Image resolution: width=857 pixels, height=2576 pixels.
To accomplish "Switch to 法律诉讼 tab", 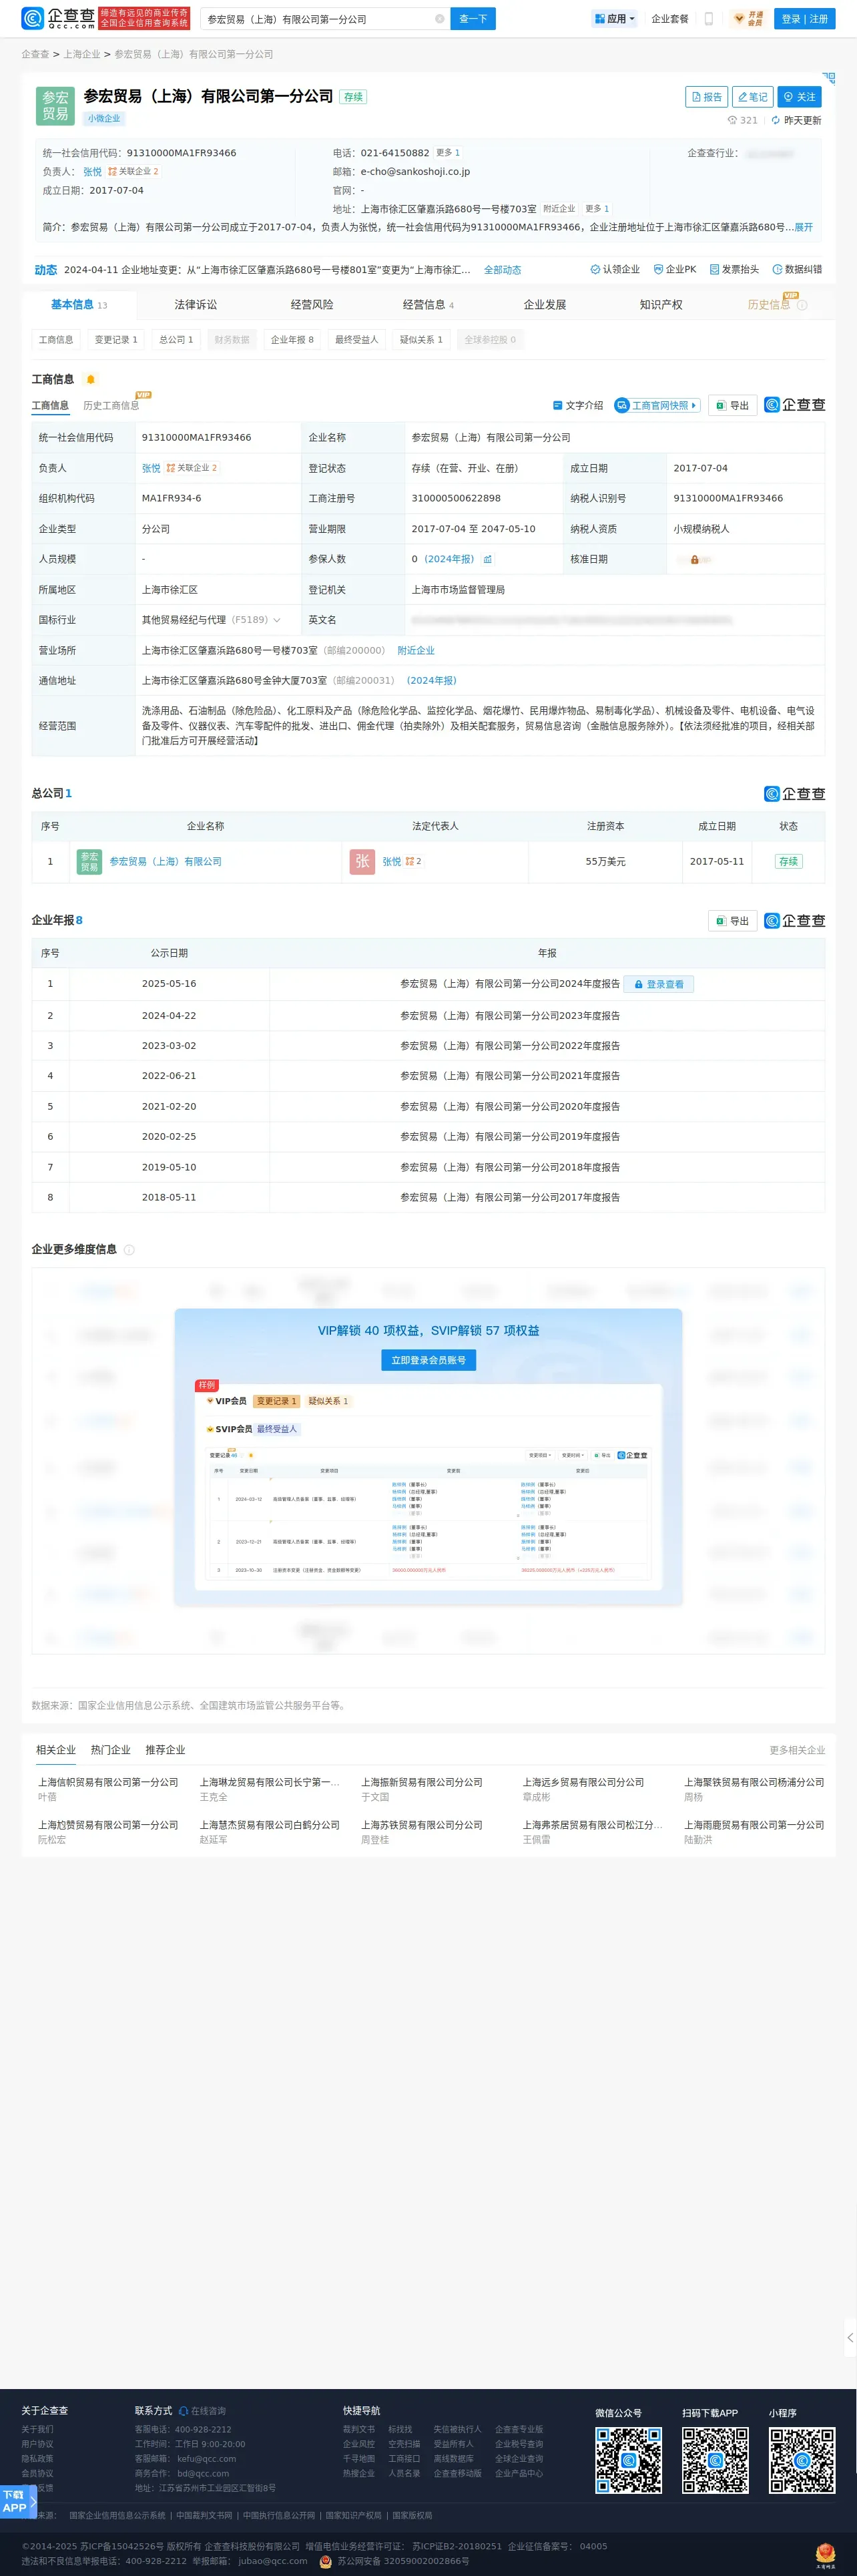I will click(x=196, y=305).
